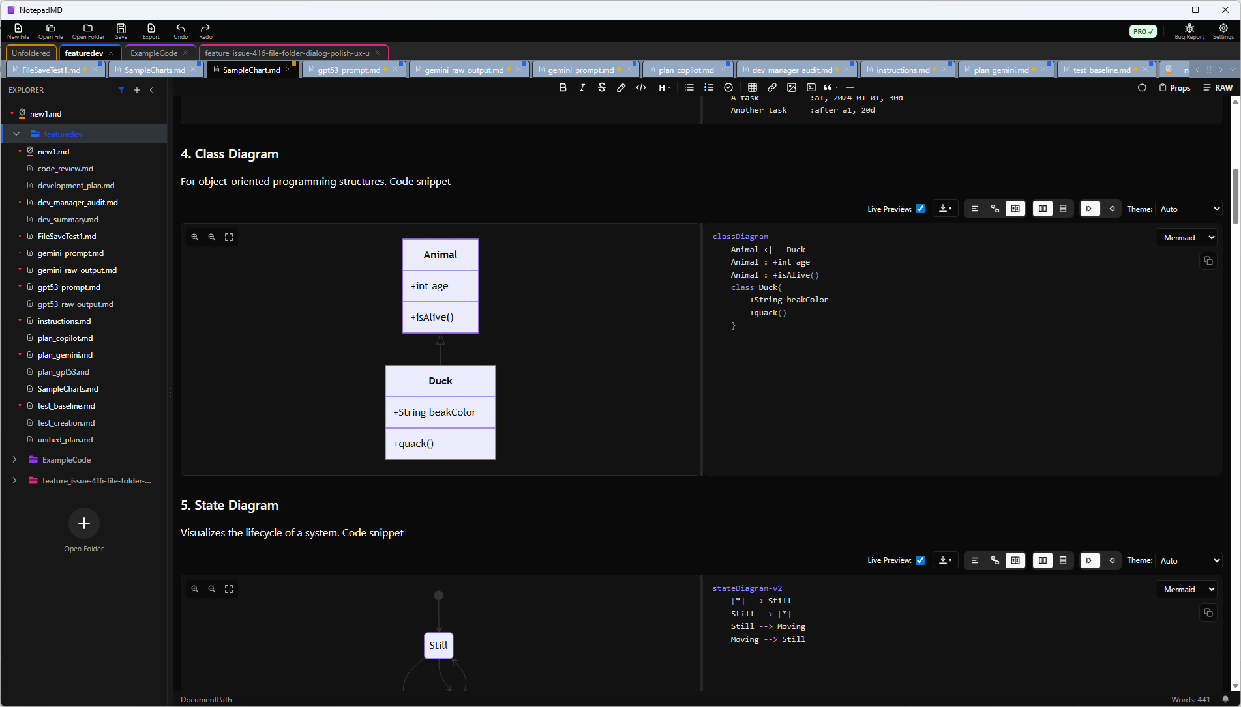The height and width of the screenshot is (707, 1241).
Task: Add a new item in Explorer
Action: coord(137,90)
